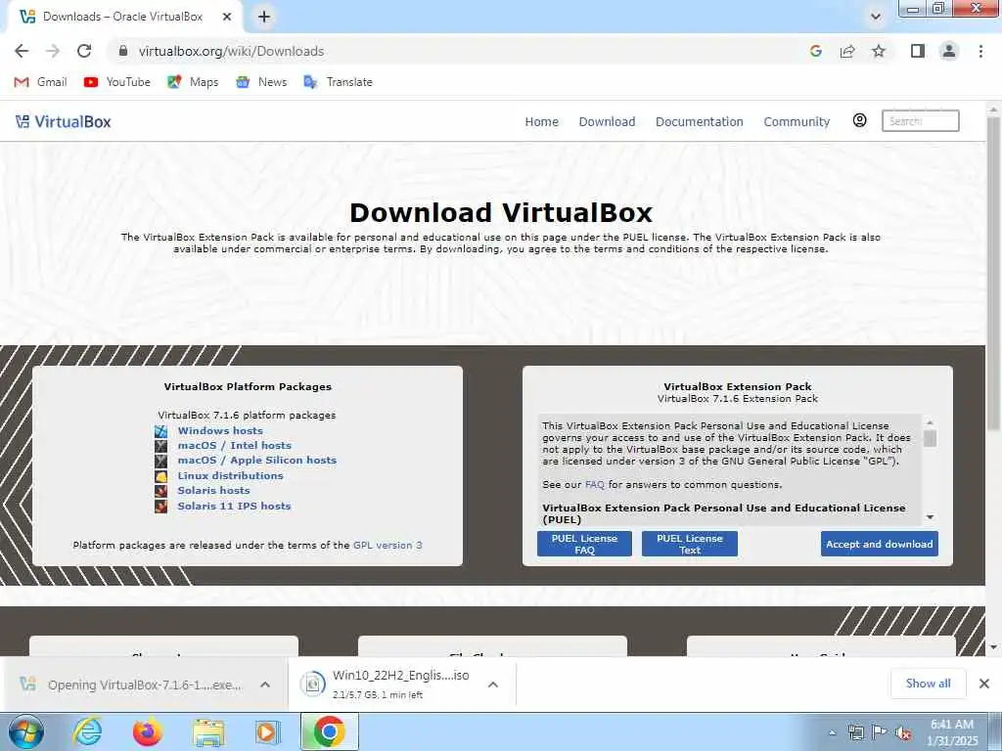Open the Documentation nav item
The image size is (1002, 751).
(x=699, y=121)
